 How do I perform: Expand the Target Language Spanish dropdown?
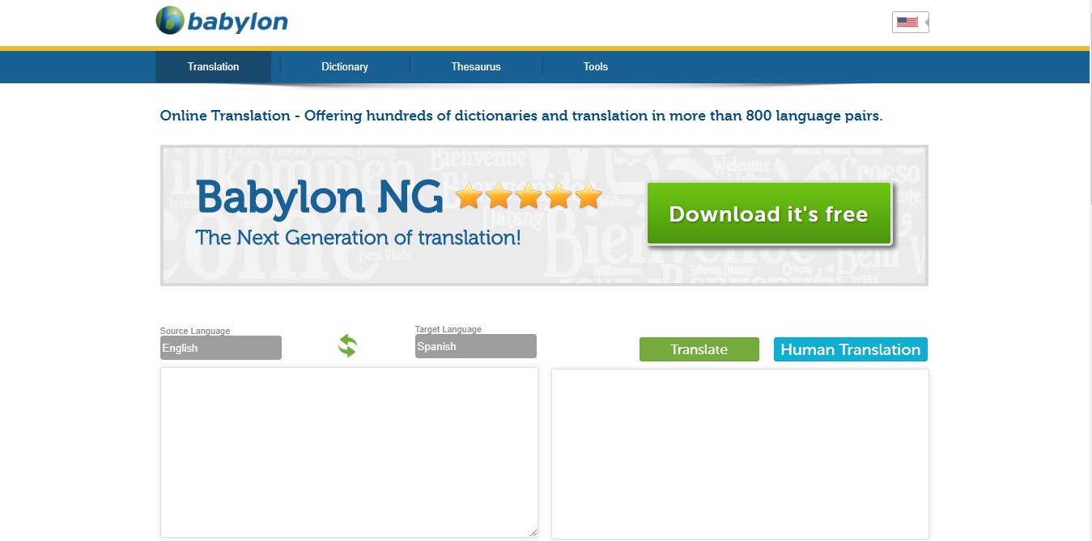point(476,346)
